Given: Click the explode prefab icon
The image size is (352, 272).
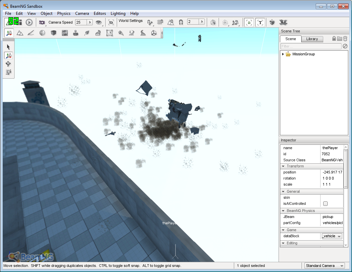Looking at the screenshot, I should [x=283, y=22].
